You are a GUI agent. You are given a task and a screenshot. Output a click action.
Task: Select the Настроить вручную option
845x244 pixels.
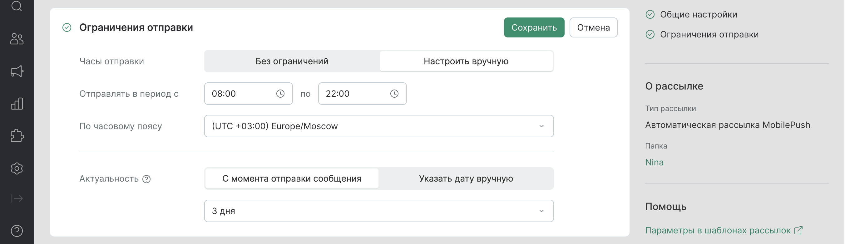click(x=466, y=61)
